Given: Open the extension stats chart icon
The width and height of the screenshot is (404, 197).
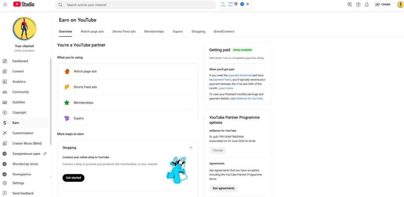Looking at the screenshot, I should tap(236, 4).
